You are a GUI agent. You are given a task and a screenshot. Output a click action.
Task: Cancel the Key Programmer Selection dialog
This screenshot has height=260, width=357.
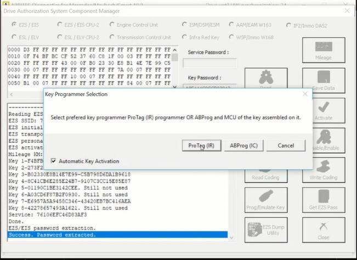coord(286,145)
